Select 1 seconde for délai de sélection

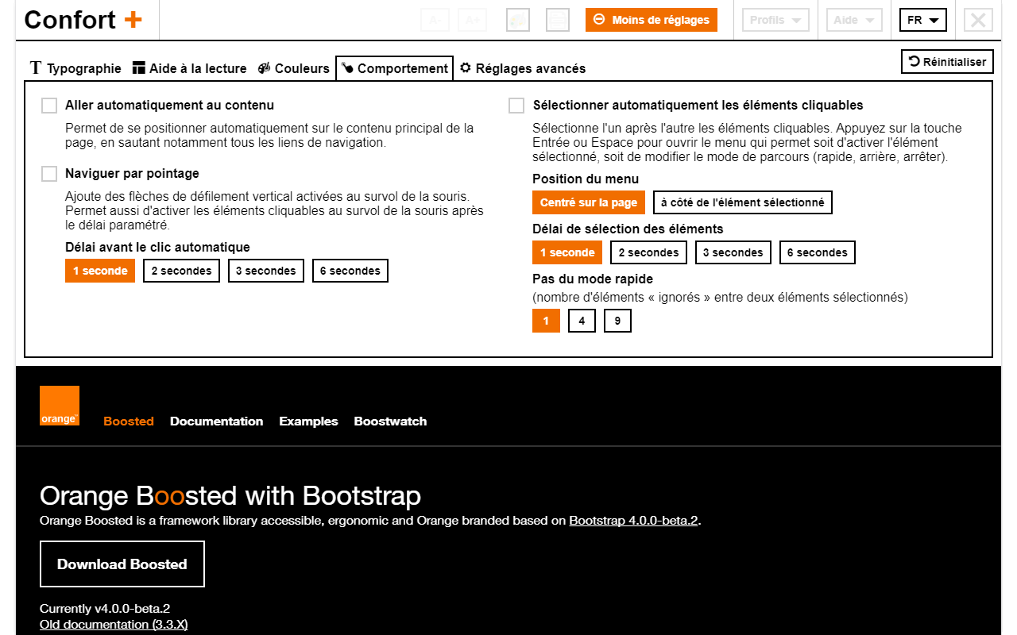point(567,252)
